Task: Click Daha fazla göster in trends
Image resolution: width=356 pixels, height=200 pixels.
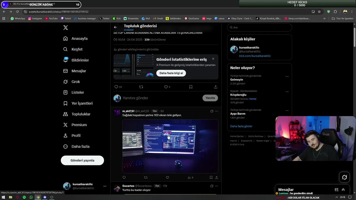Action: [x=241, y=126]
